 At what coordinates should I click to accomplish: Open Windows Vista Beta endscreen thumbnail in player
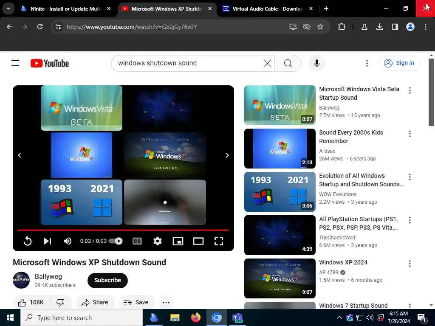(81, 108)
